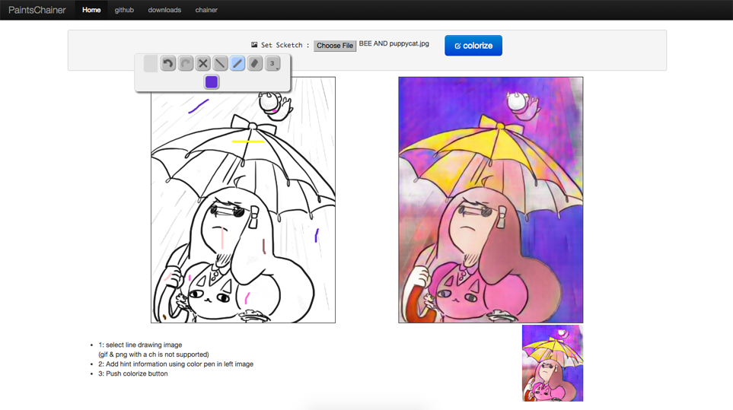The height and width of the screenshot is (410, 733).
Task: Open the Home tab
Action: pos(91,10)
